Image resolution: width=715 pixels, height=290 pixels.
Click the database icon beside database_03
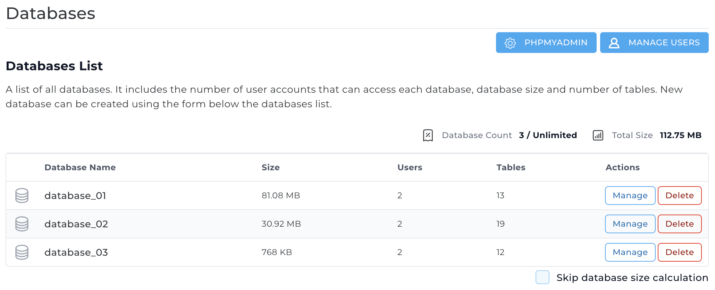coord(22,252)
